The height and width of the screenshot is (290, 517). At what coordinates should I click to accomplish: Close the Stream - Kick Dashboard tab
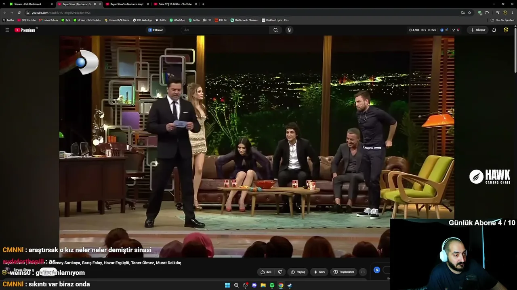52,4
